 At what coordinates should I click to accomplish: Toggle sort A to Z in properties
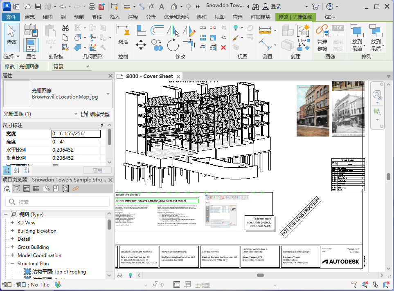(17, 170)
